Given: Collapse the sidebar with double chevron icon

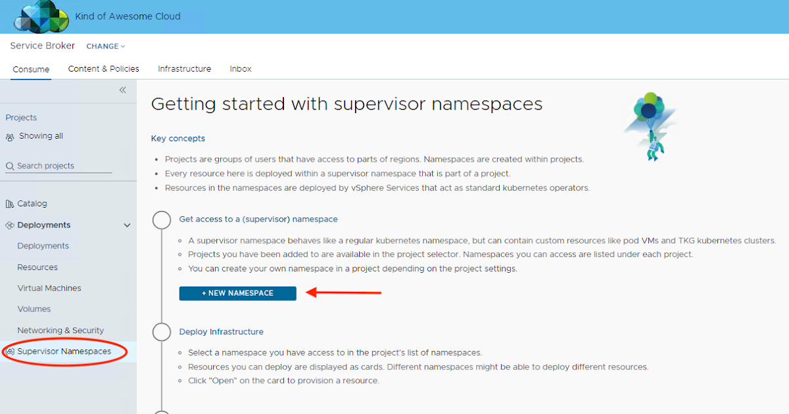Looking at the screenshot, I should pos(122,90).
